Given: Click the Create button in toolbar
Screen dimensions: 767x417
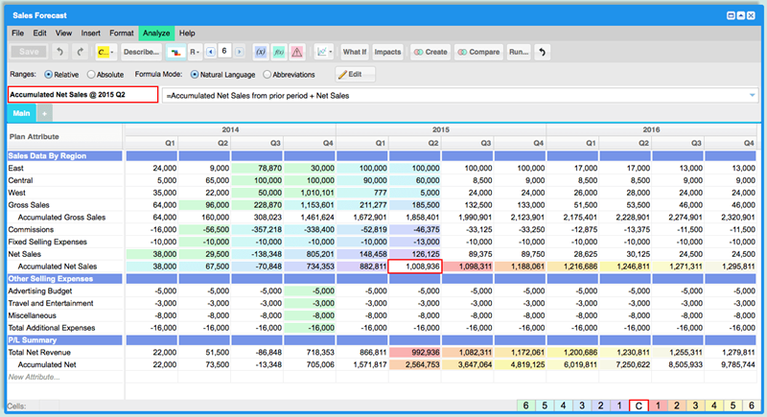Looking at the screenshot, I should point(430,52).
